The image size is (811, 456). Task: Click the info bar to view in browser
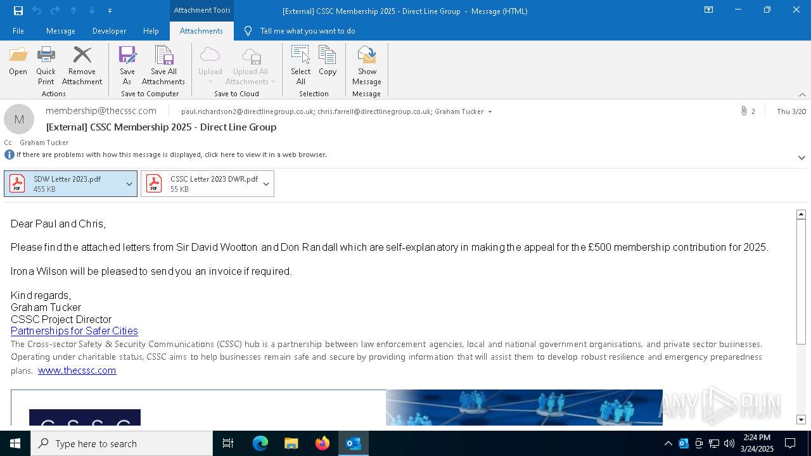172,155
